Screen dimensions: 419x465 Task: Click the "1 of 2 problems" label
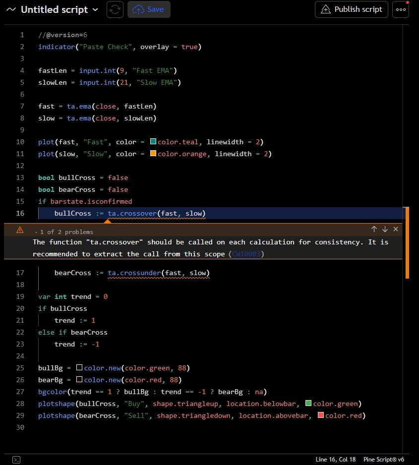[x=67, y=232]
